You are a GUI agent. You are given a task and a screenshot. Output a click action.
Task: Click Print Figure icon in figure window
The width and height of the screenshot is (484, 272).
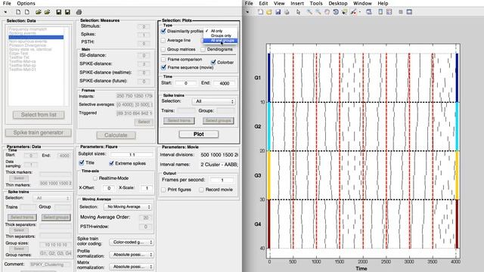point(287,12)
